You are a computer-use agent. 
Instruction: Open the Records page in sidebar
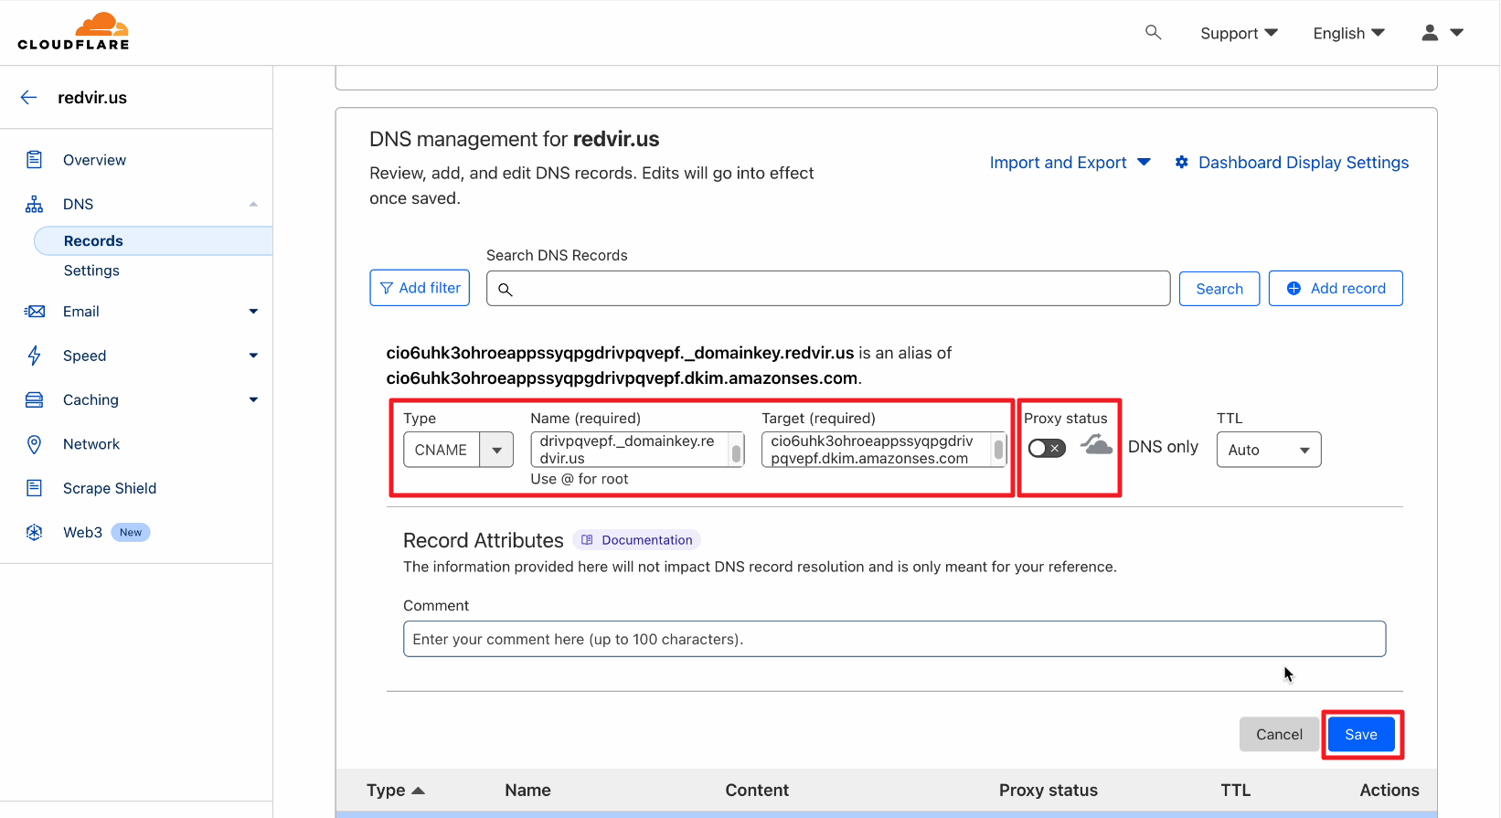(x=93, y=241)
